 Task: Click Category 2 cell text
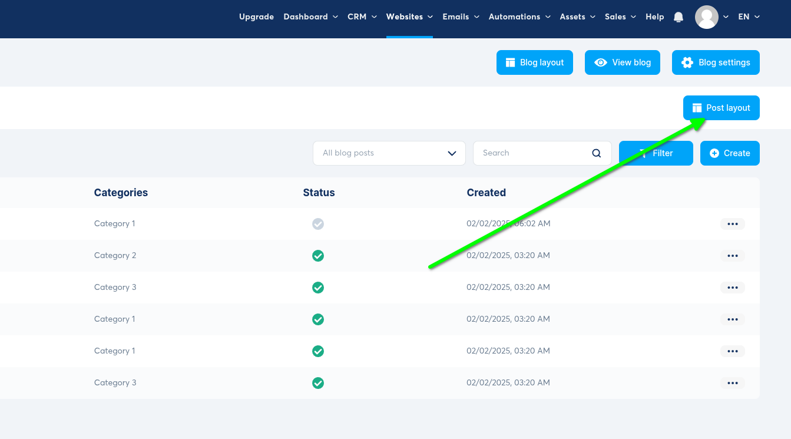(115, 256)
